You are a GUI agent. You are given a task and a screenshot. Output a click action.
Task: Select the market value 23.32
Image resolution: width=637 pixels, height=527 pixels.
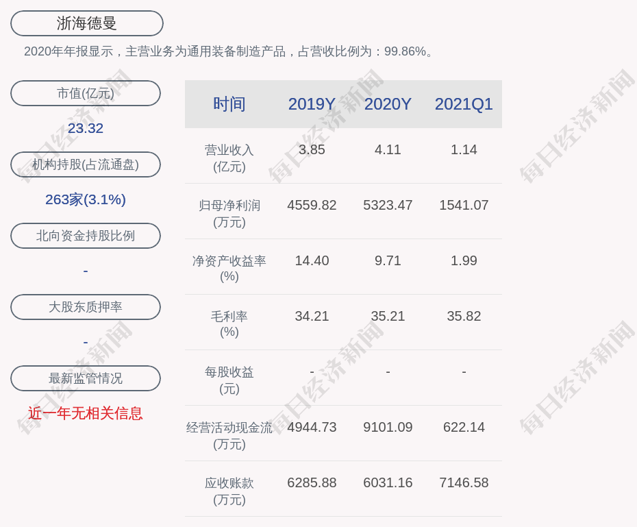coord(86,128)
